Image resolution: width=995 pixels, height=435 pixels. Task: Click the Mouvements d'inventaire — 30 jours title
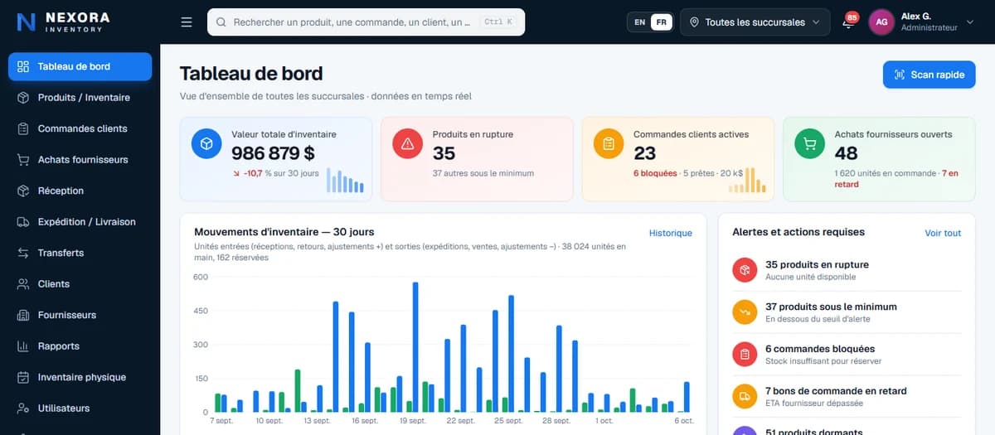coord(284,232)
